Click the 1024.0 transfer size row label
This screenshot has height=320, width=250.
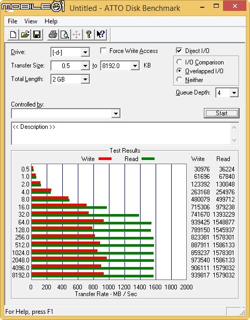pos(21,252)
